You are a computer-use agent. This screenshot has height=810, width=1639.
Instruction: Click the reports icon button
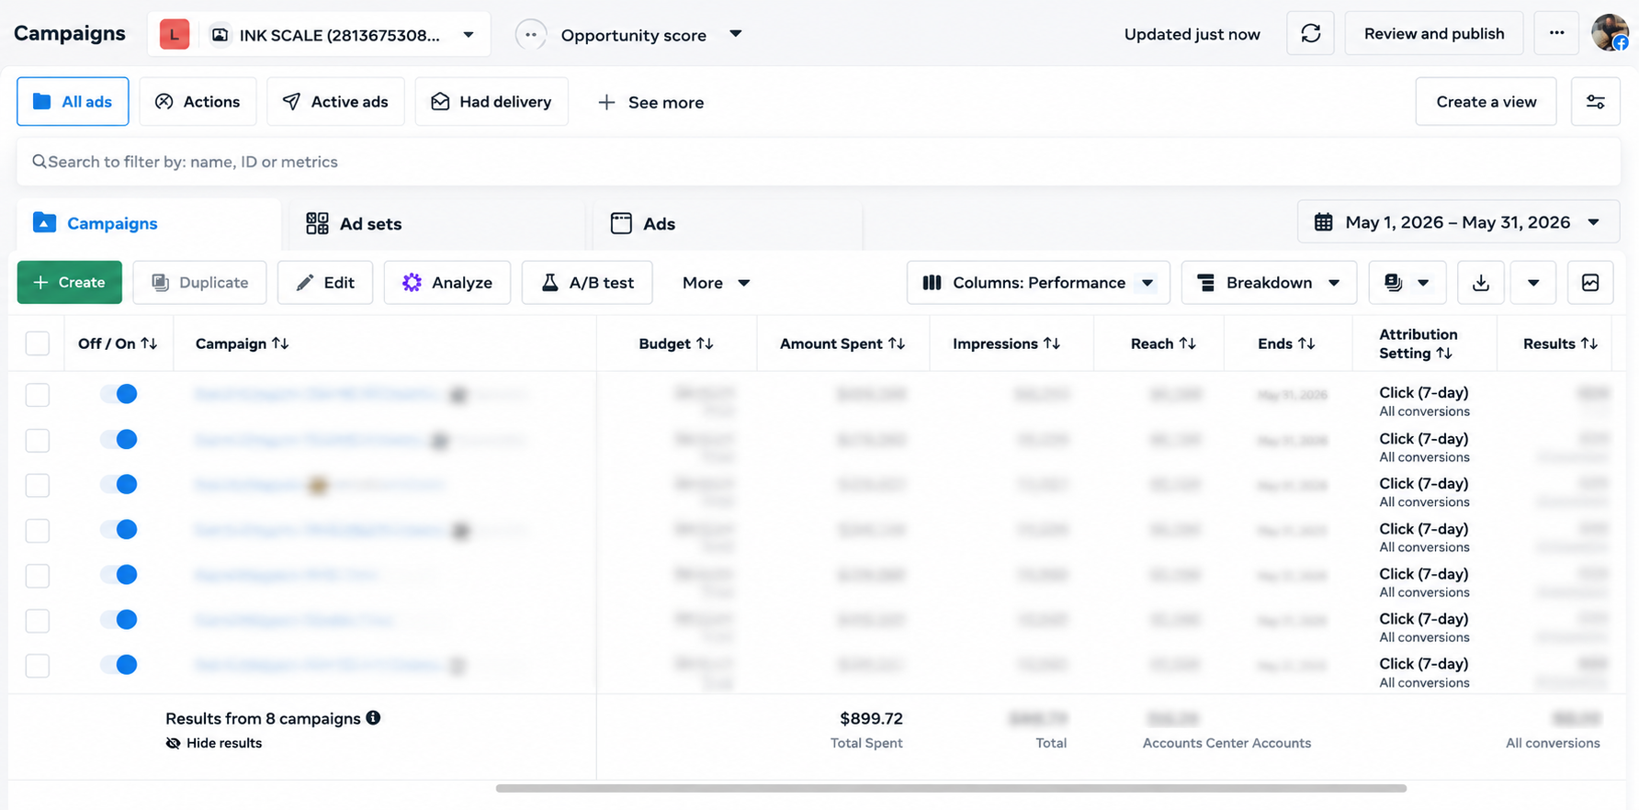pyautogui.click(x=1394, y=283)
